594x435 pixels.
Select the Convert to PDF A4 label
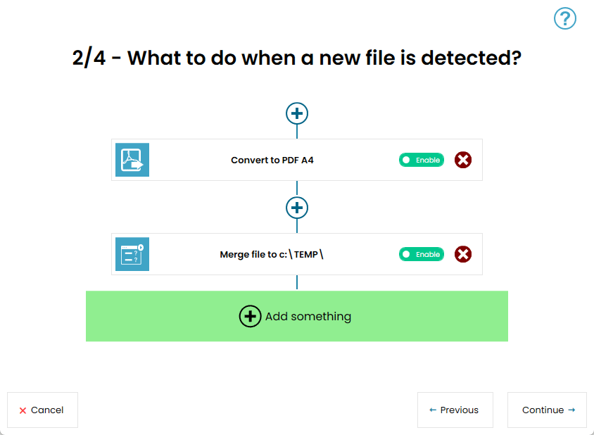pyautogui.click(x=272, y=160)
